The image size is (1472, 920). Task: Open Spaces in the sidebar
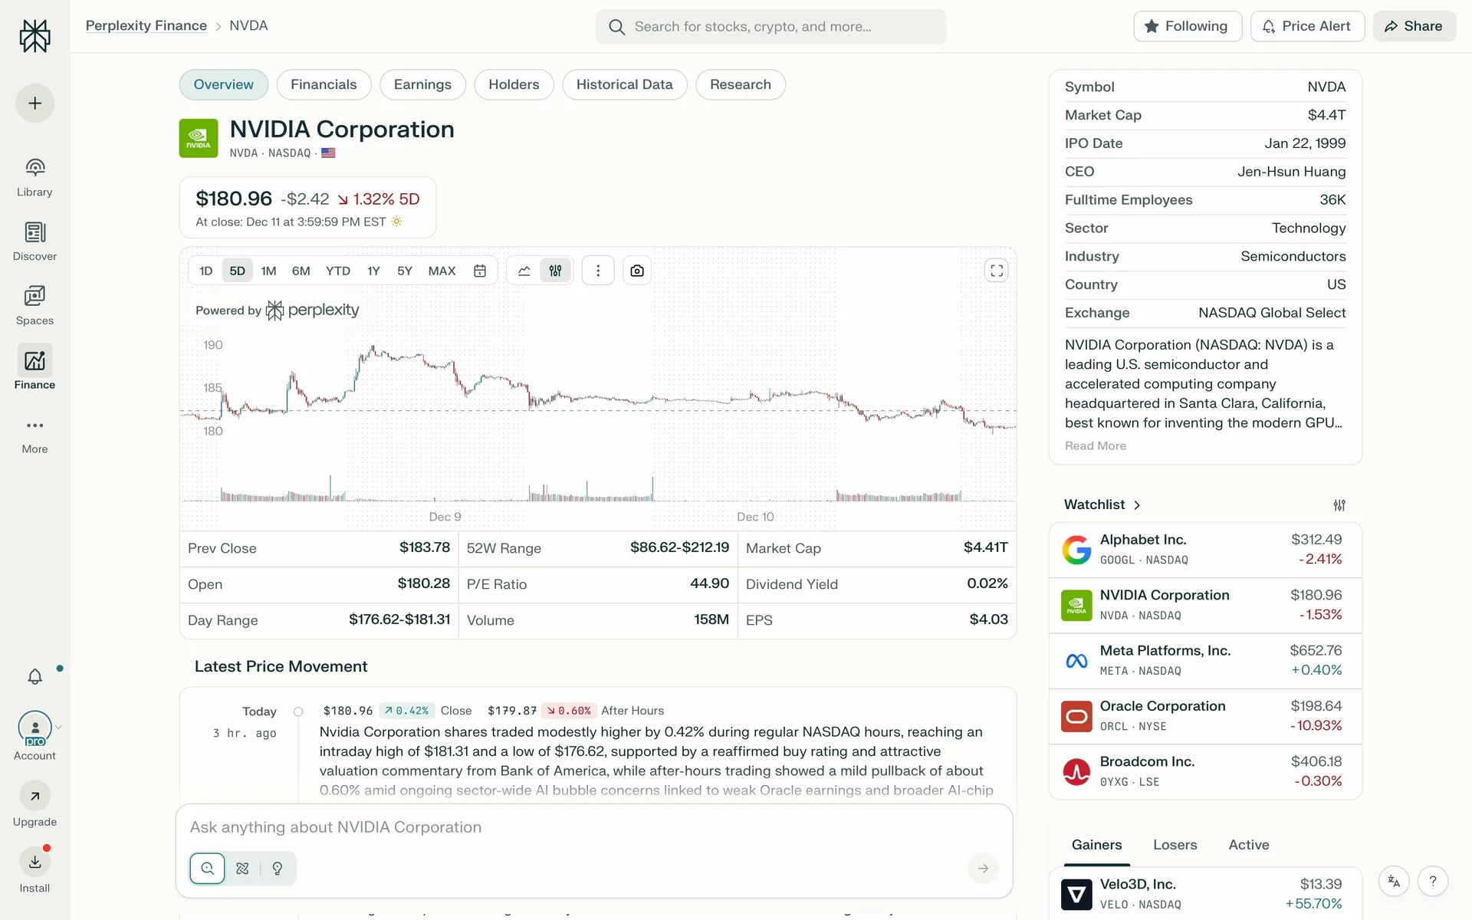click(x=34, y=305)
